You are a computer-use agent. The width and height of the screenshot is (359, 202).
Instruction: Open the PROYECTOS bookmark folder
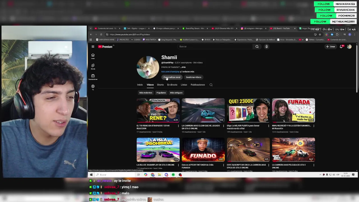coord(123,40)
